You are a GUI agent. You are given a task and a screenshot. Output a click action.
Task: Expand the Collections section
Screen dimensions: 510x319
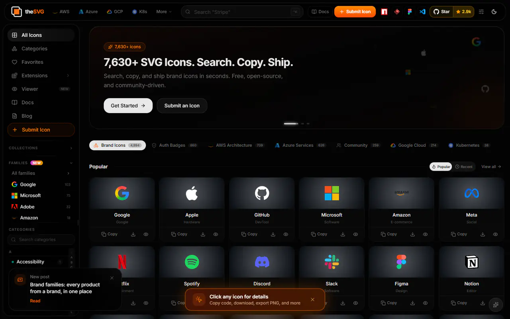point(41,148)
